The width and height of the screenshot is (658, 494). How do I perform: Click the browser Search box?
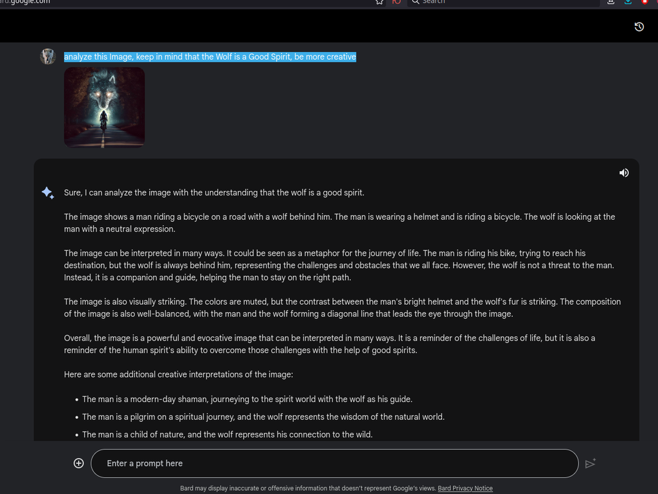click(x=502, y=2)
